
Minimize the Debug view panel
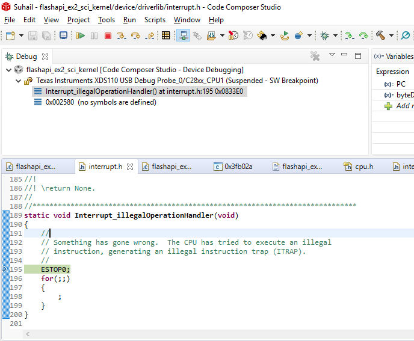click(344, 54)
